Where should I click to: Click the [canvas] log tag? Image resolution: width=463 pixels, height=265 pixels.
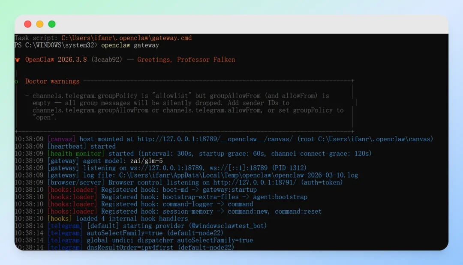coord(61,139)
